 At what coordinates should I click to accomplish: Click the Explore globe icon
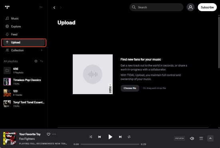pos(7,26)
